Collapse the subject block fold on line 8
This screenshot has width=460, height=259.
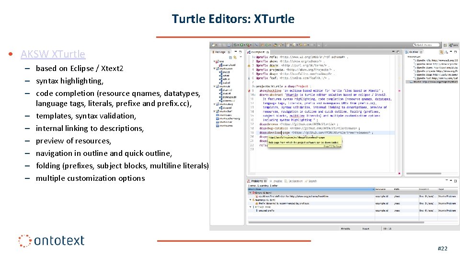tap(253, 87)
